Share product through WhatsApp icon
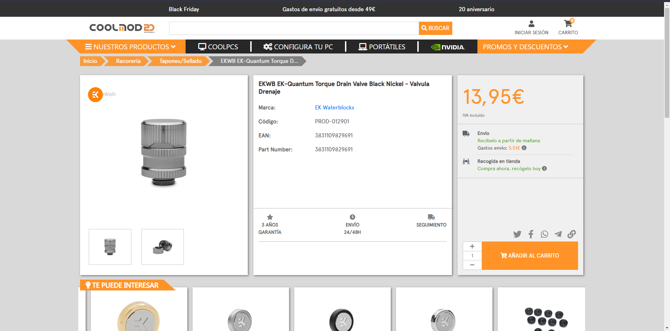Screen dimensions: 670x331 pos(544,234)
